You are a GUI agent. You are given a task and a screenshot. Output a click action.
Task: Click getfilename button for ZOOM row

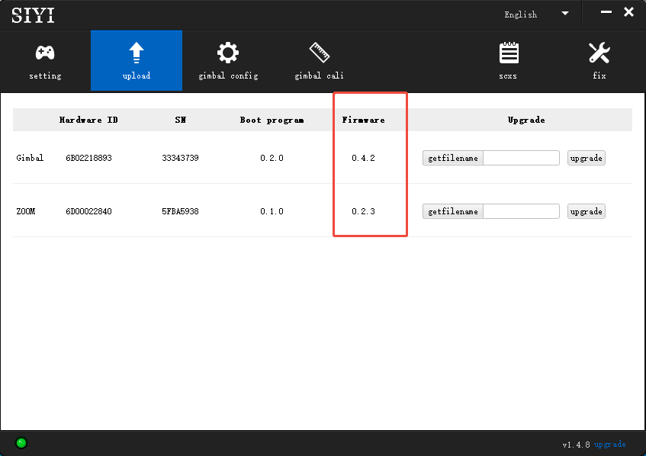[x=453, y=211]
